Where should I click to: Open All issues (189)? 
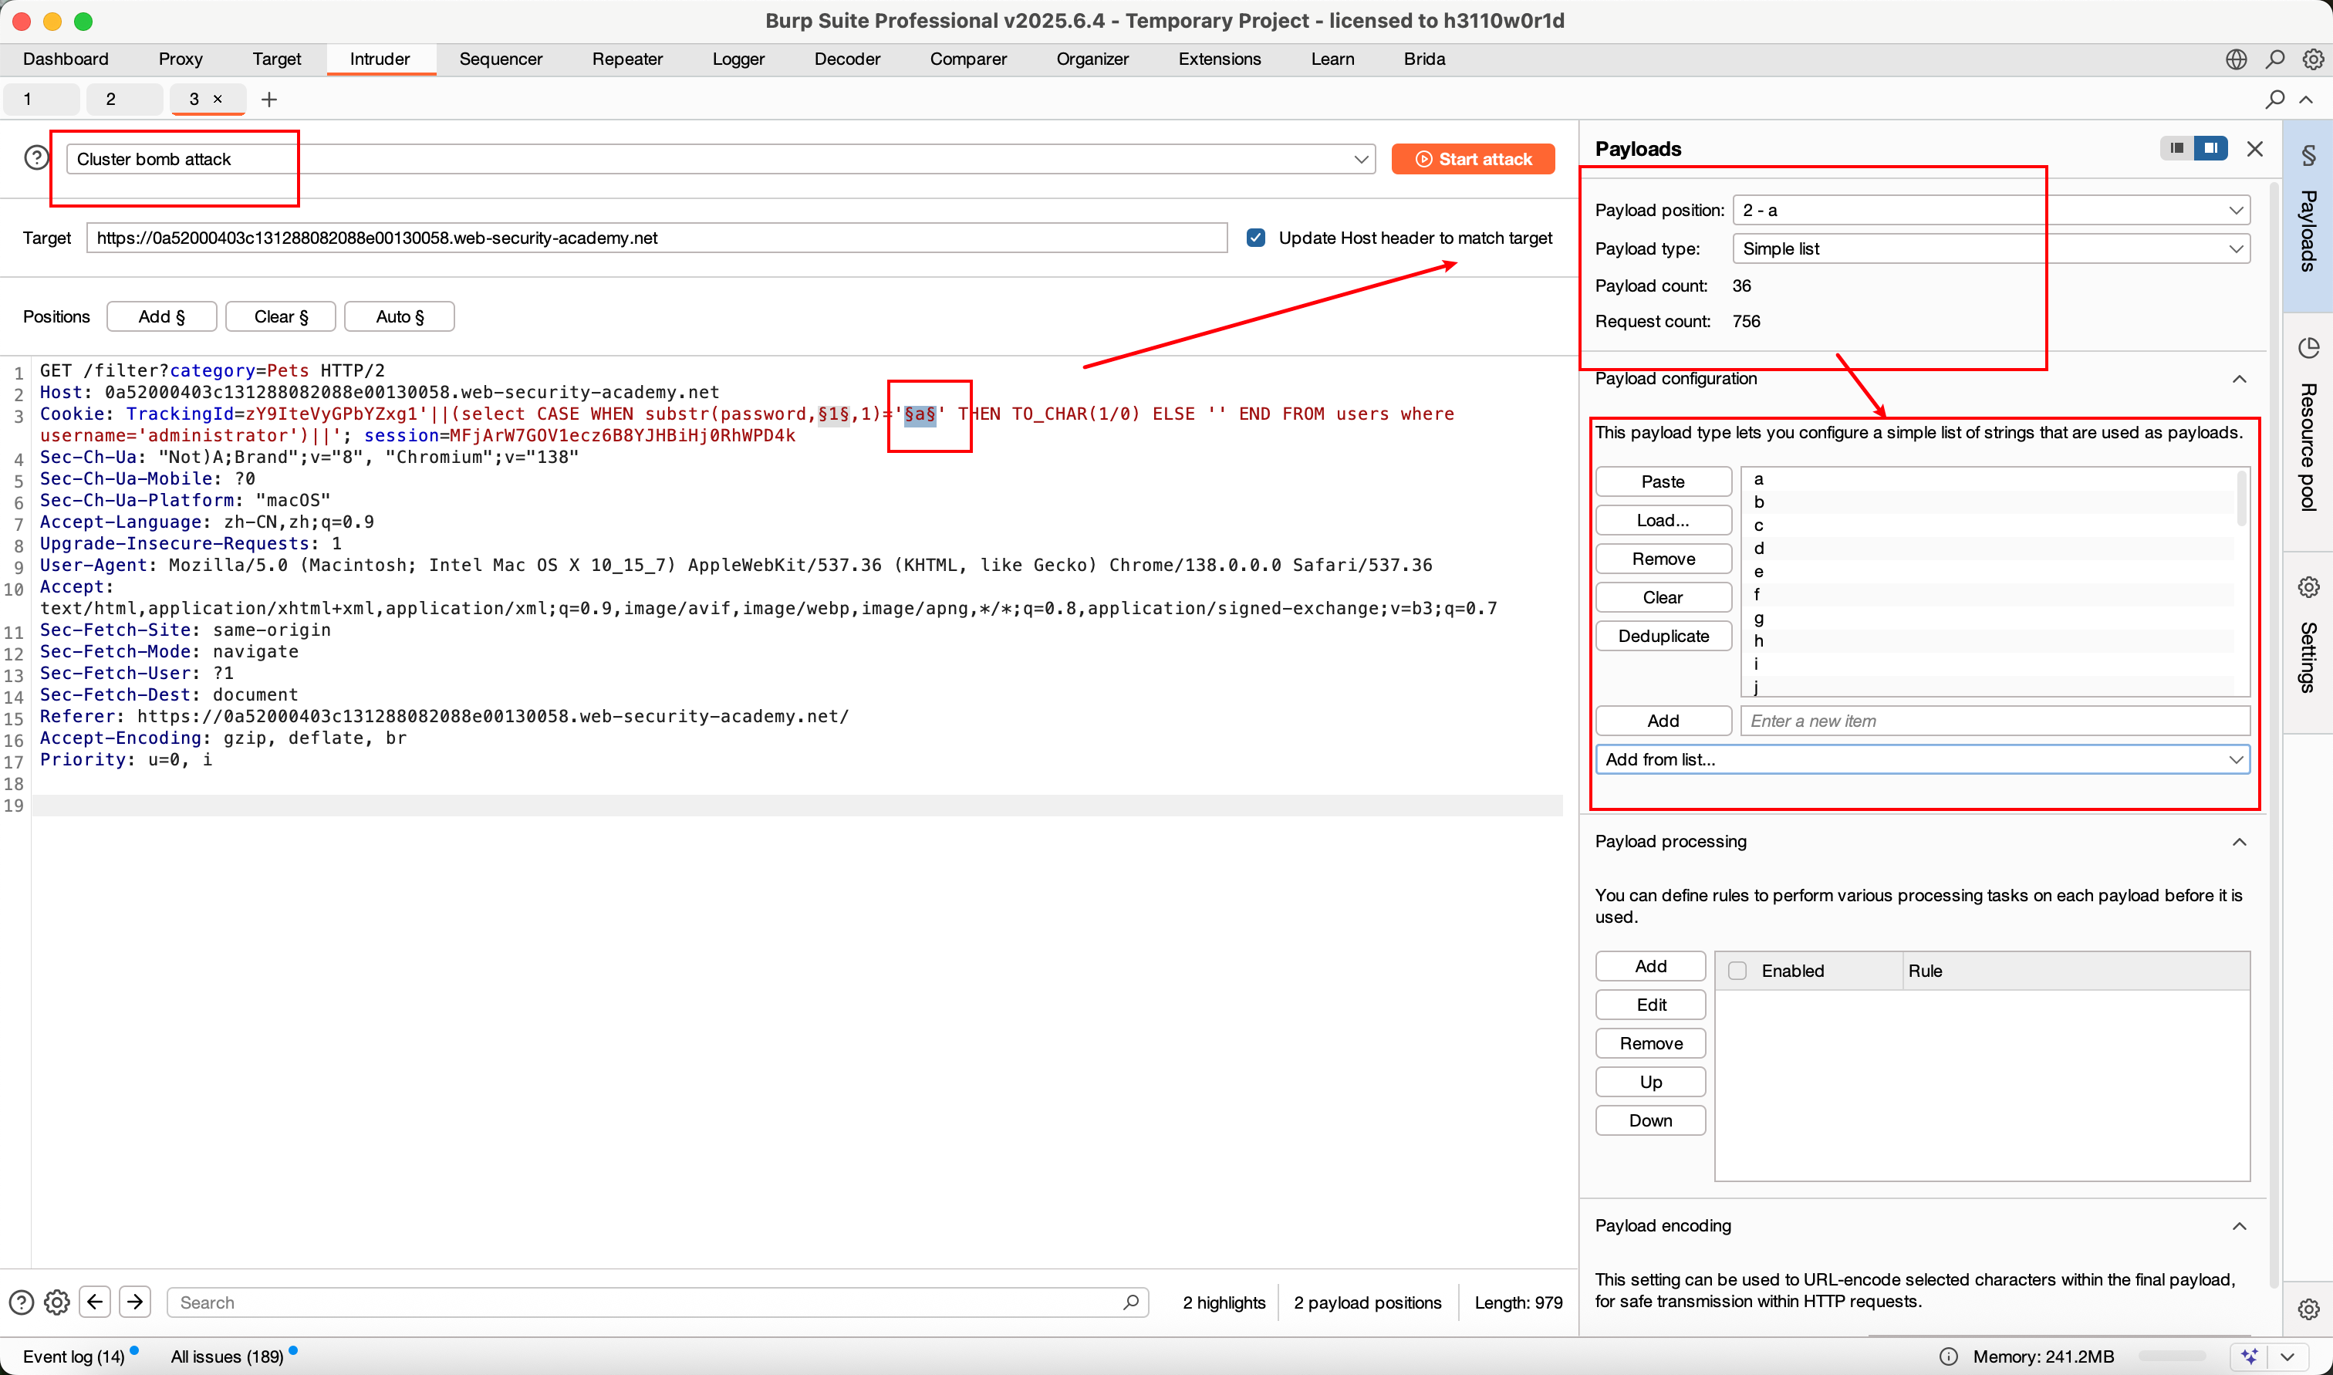coord(227,1356)
